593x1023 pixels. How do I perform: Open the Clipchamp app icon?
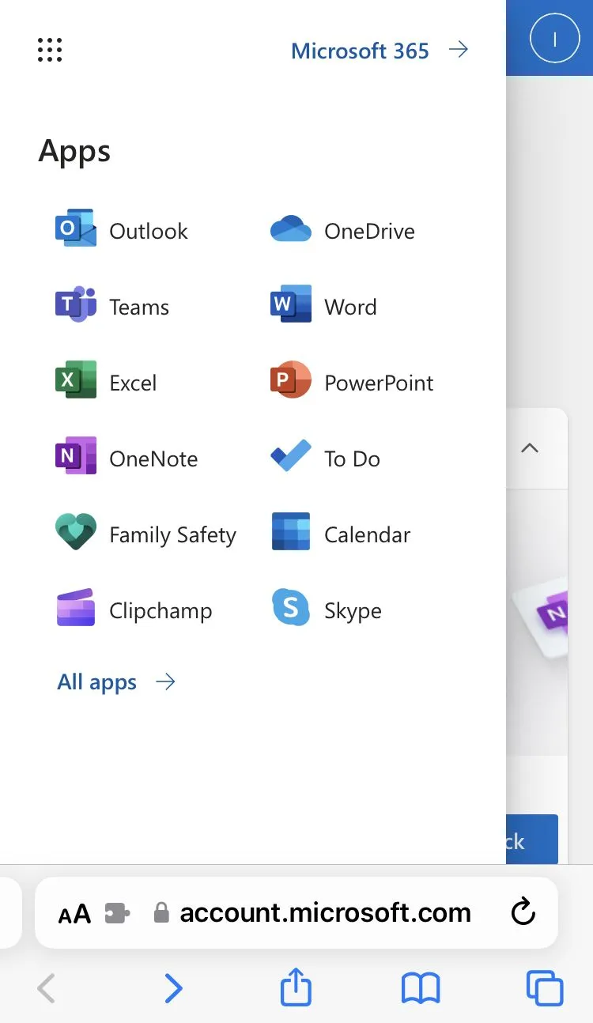coord(76,610)
